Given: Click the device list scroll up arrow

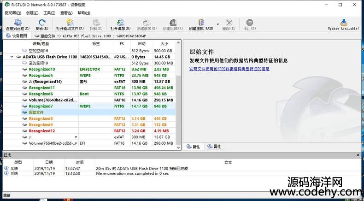Looking at the screenshot, I should [x=178, y=43].
